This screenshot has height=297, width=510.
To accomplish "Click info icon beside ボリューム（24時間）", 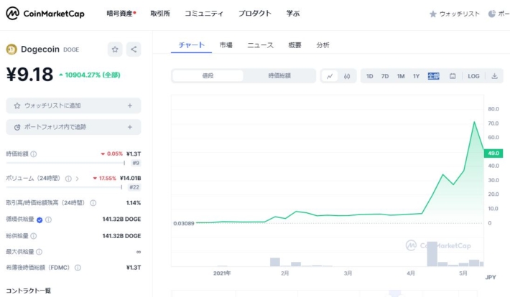I will pos(68,179).
